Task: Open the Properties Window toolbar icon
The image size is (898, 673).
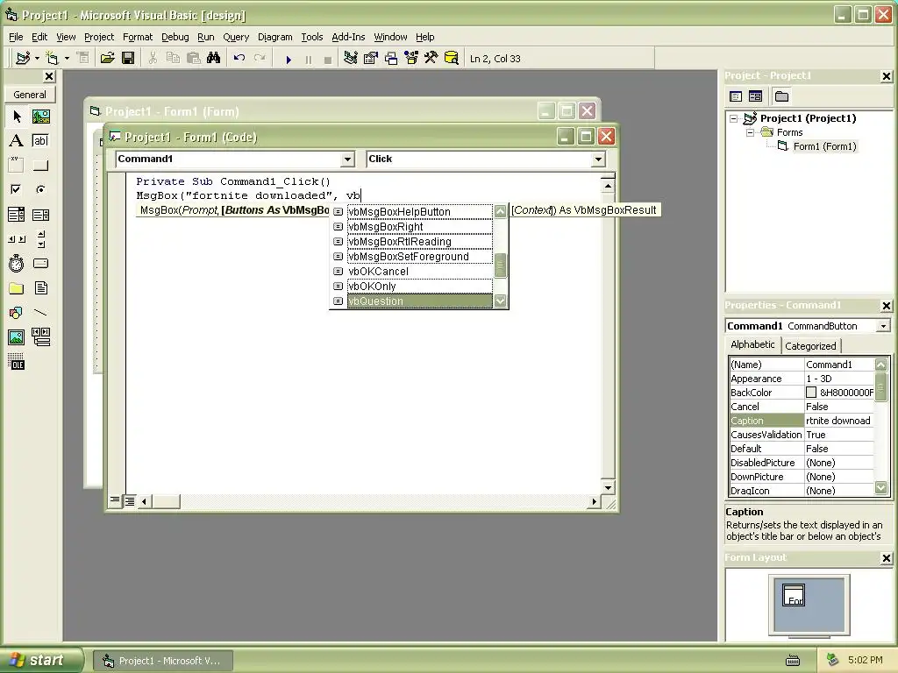Action: (x=371, y=59)
